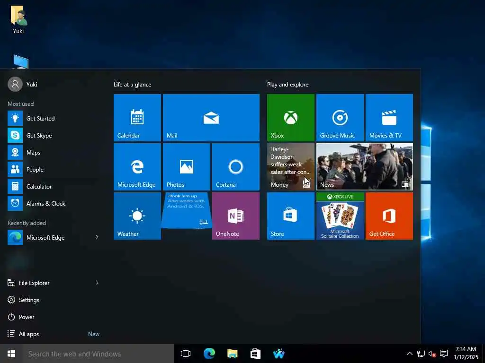Show hidden system tray icons
The image size is (485, 363).
tap(409, 354)
